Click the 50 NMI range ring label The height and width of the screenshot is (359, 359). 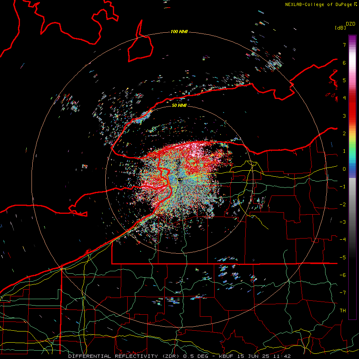[179, 105]
